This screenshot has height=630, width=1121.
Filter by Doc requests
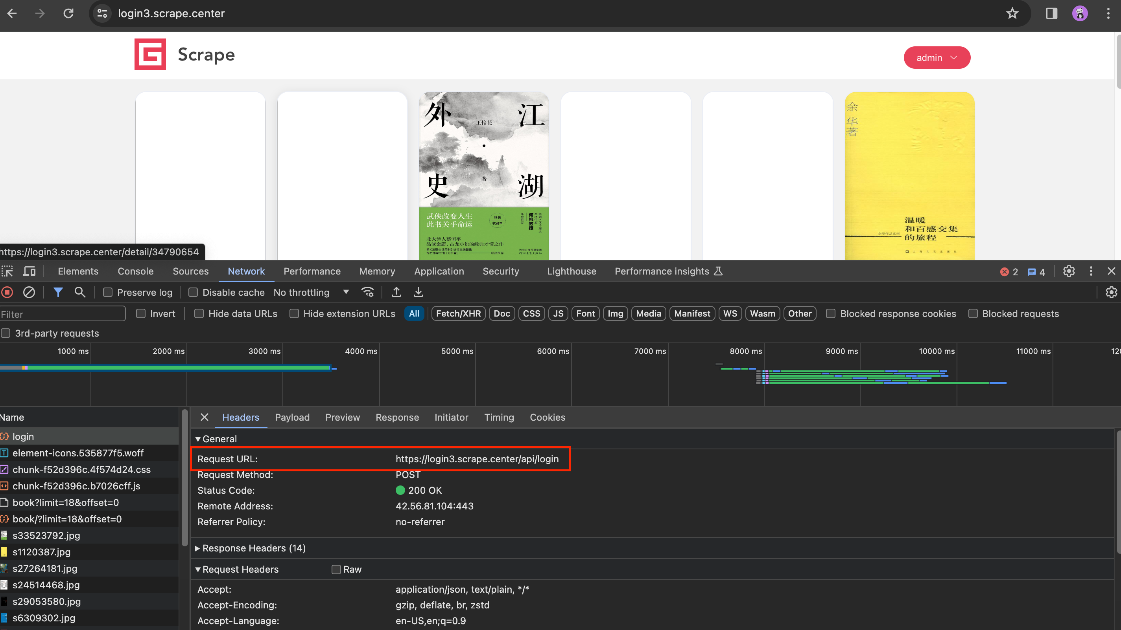[502, 313]
